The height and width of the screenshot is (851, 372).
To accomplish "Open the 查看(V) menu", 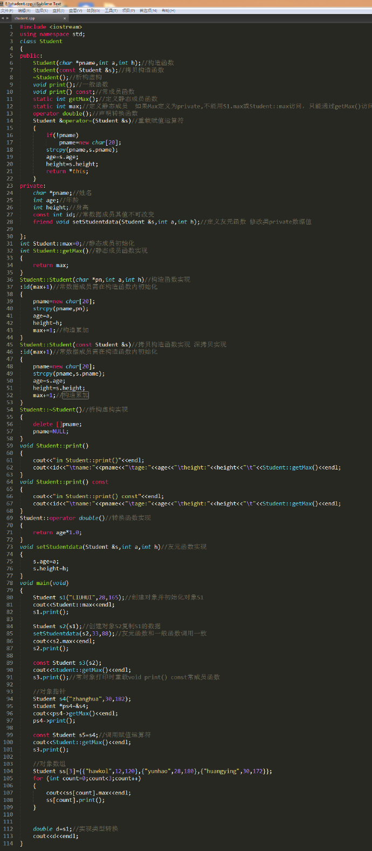I will click(x=75, y=10).
